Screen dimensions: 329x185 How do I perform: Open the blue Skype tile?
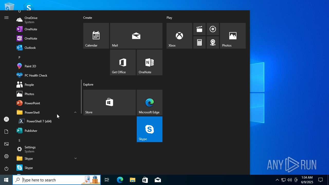150,129
